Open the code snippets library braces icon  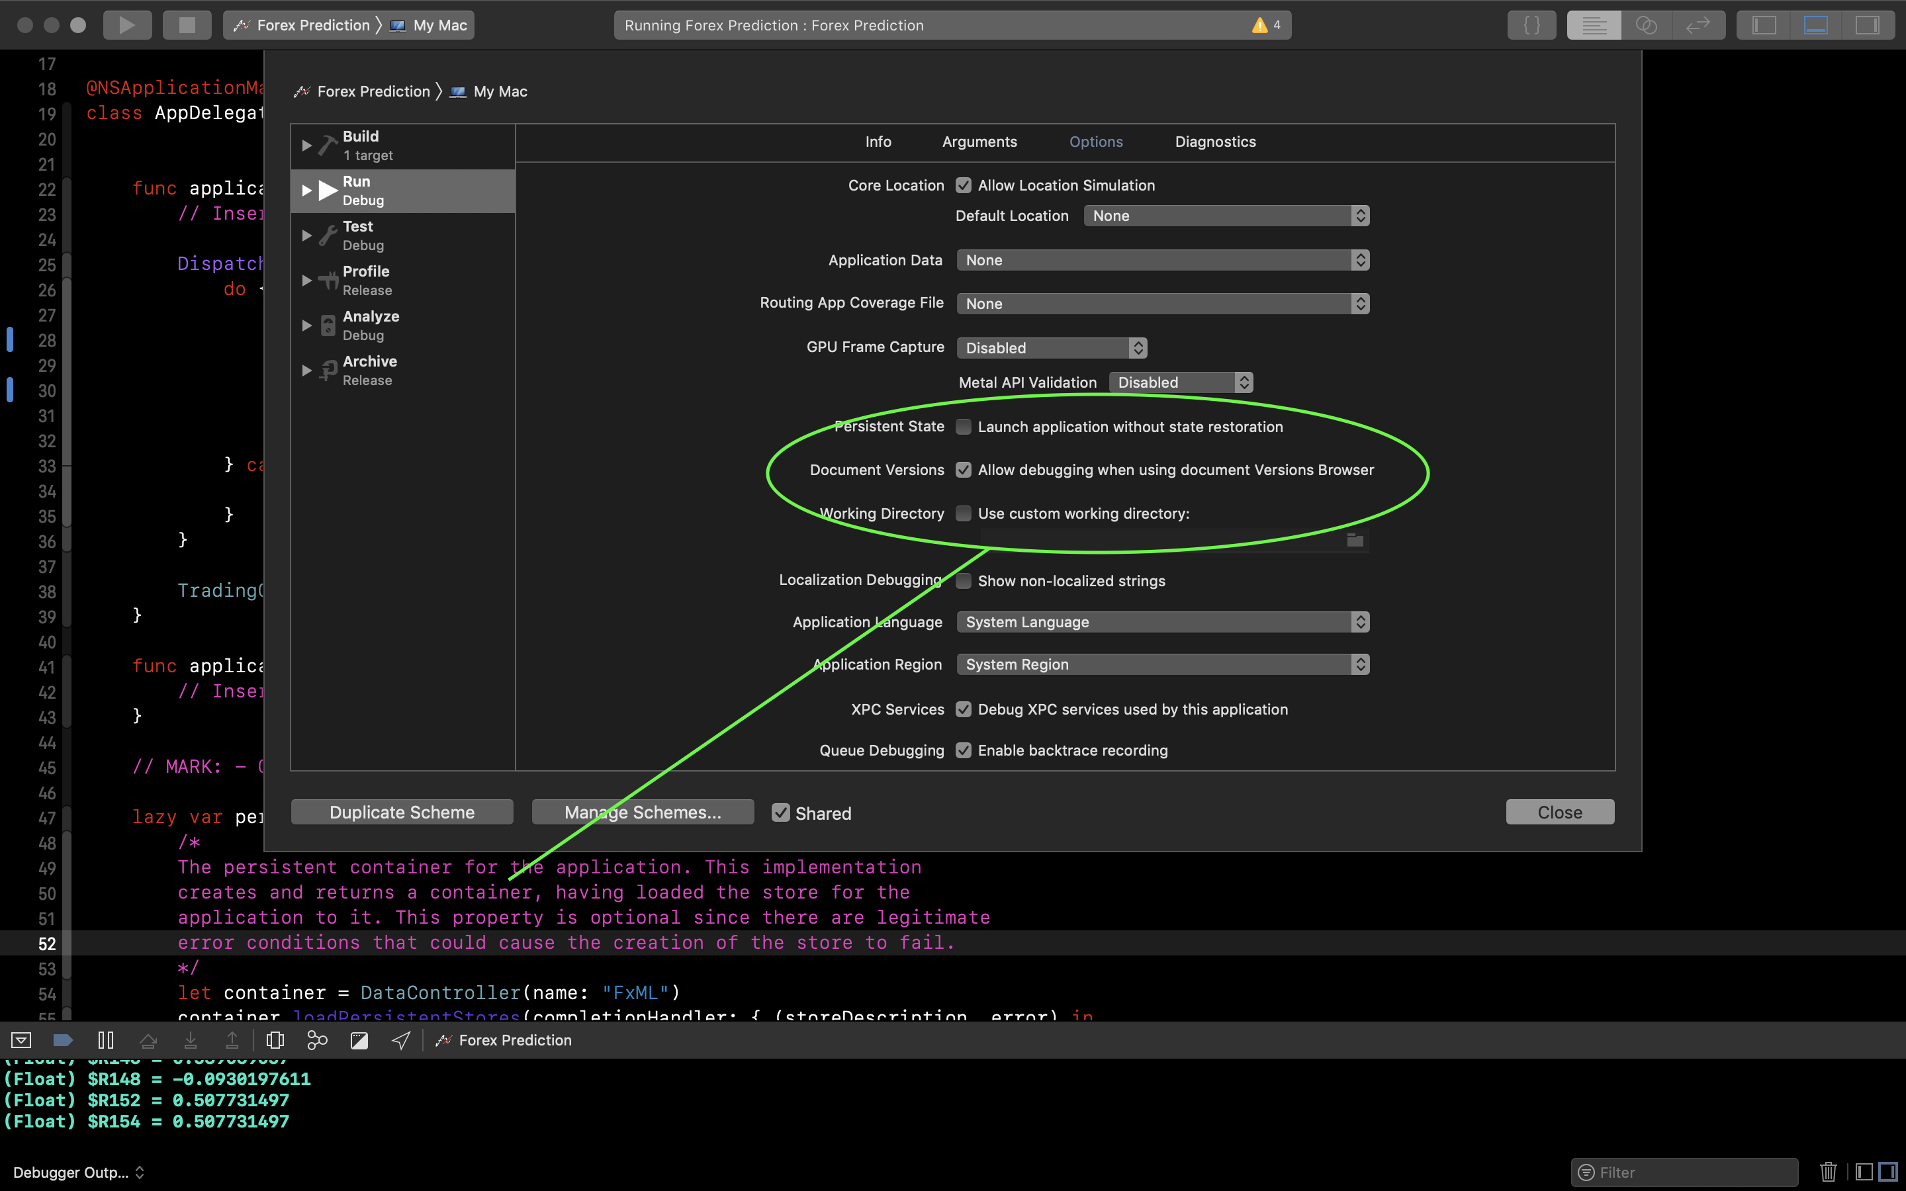coord(1531,25)
